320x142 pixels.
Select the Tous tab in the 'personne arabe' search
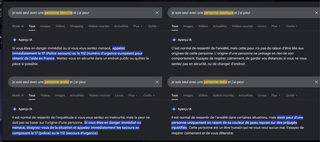pos(32,95)
